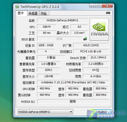Click the NVIDIA logo image
Image resolution: width=127 pixels, height=122 pixels.
tap(99, 29)
